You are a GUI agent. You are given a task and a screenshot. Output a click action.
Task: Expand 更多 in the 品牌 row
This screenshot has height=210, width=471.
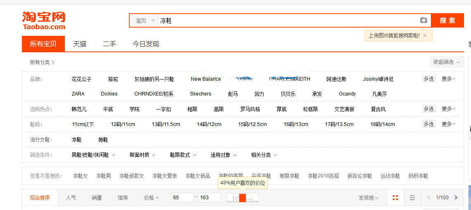point(448,79)
